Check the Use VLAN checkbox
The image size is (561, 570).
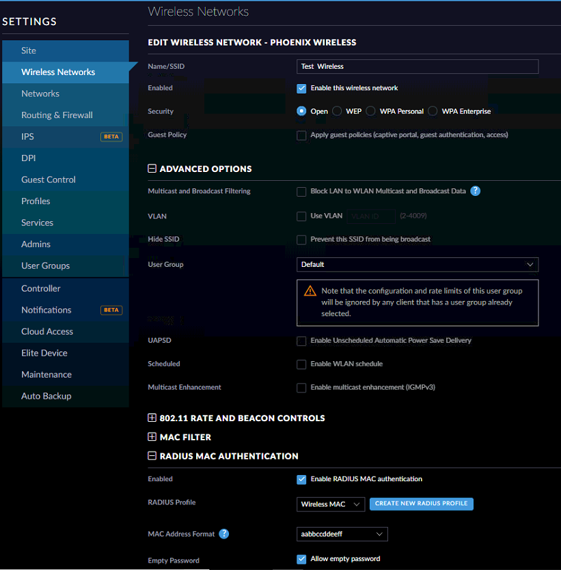tap(301, 216)
